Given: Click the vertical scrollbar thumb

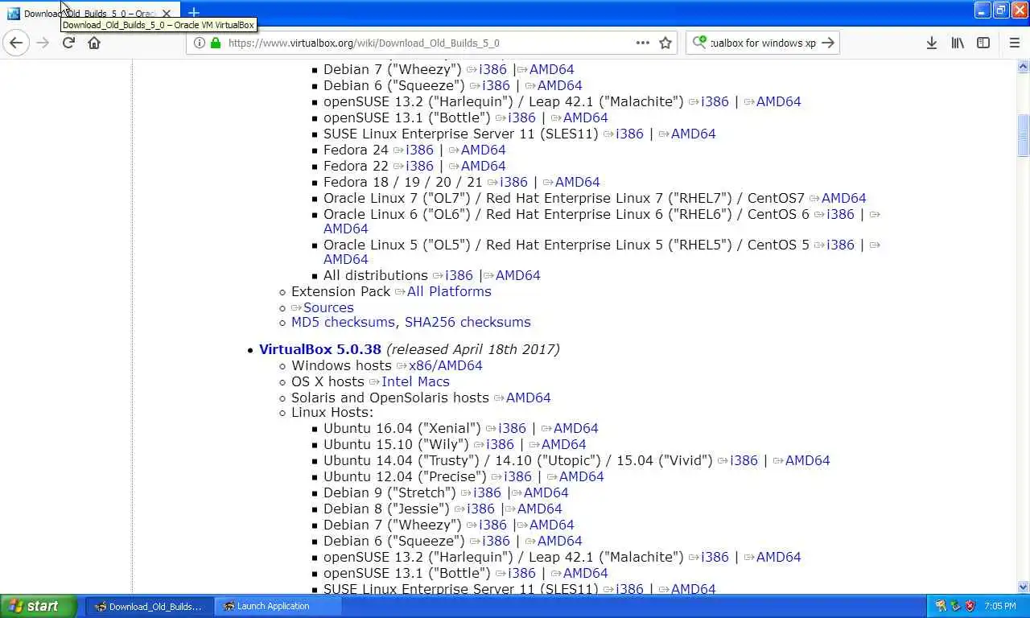Looking at the screenshot, I should click(x=1024, y=135).
